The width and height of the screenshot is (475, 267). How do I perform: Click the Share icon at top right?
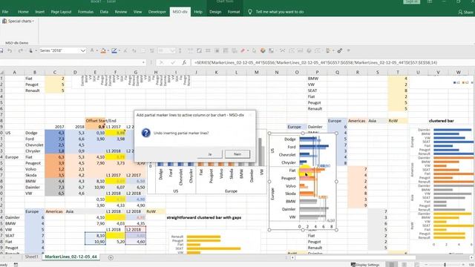[x=460, y=12]
